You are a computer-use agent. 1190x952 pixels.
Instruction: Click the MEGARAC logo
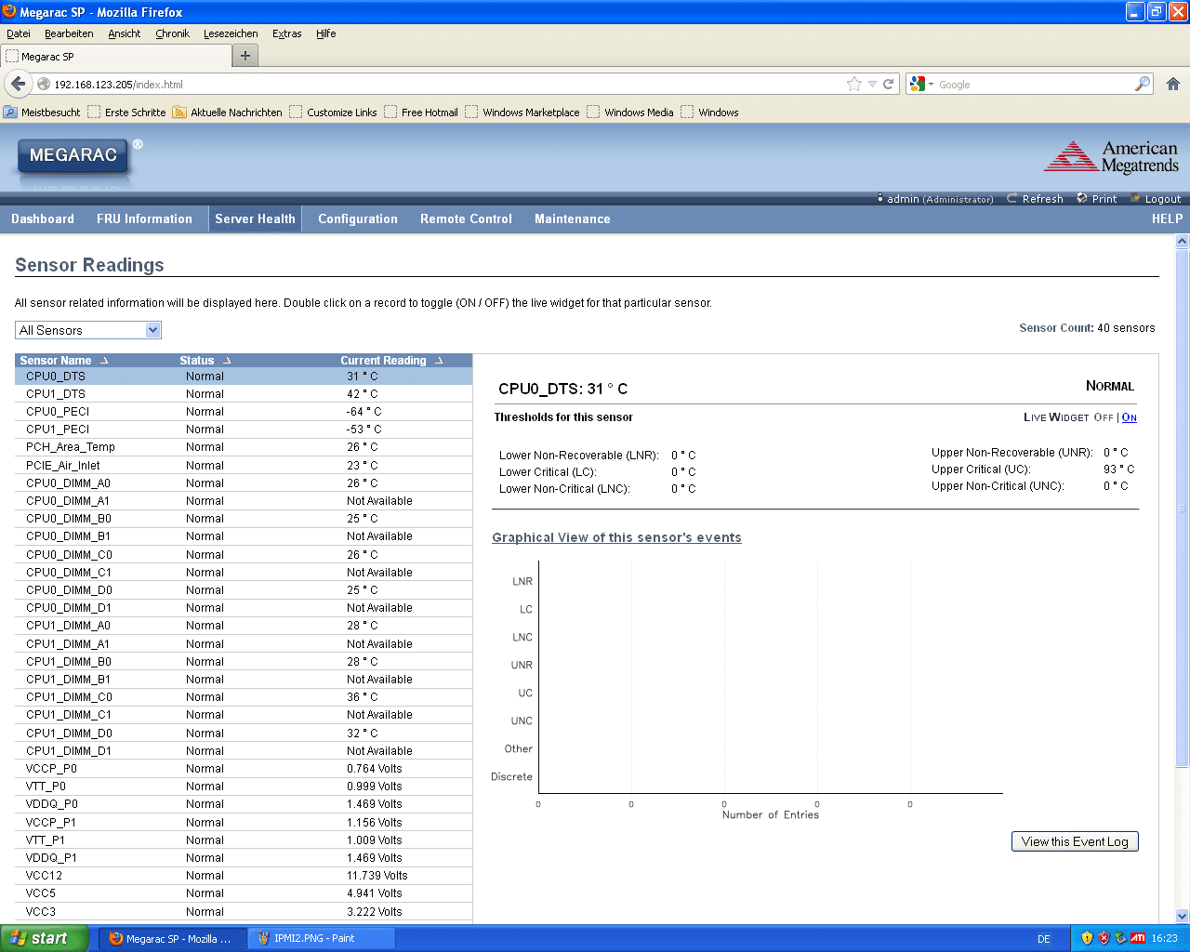pyautogui.click(x=74, y=156)
